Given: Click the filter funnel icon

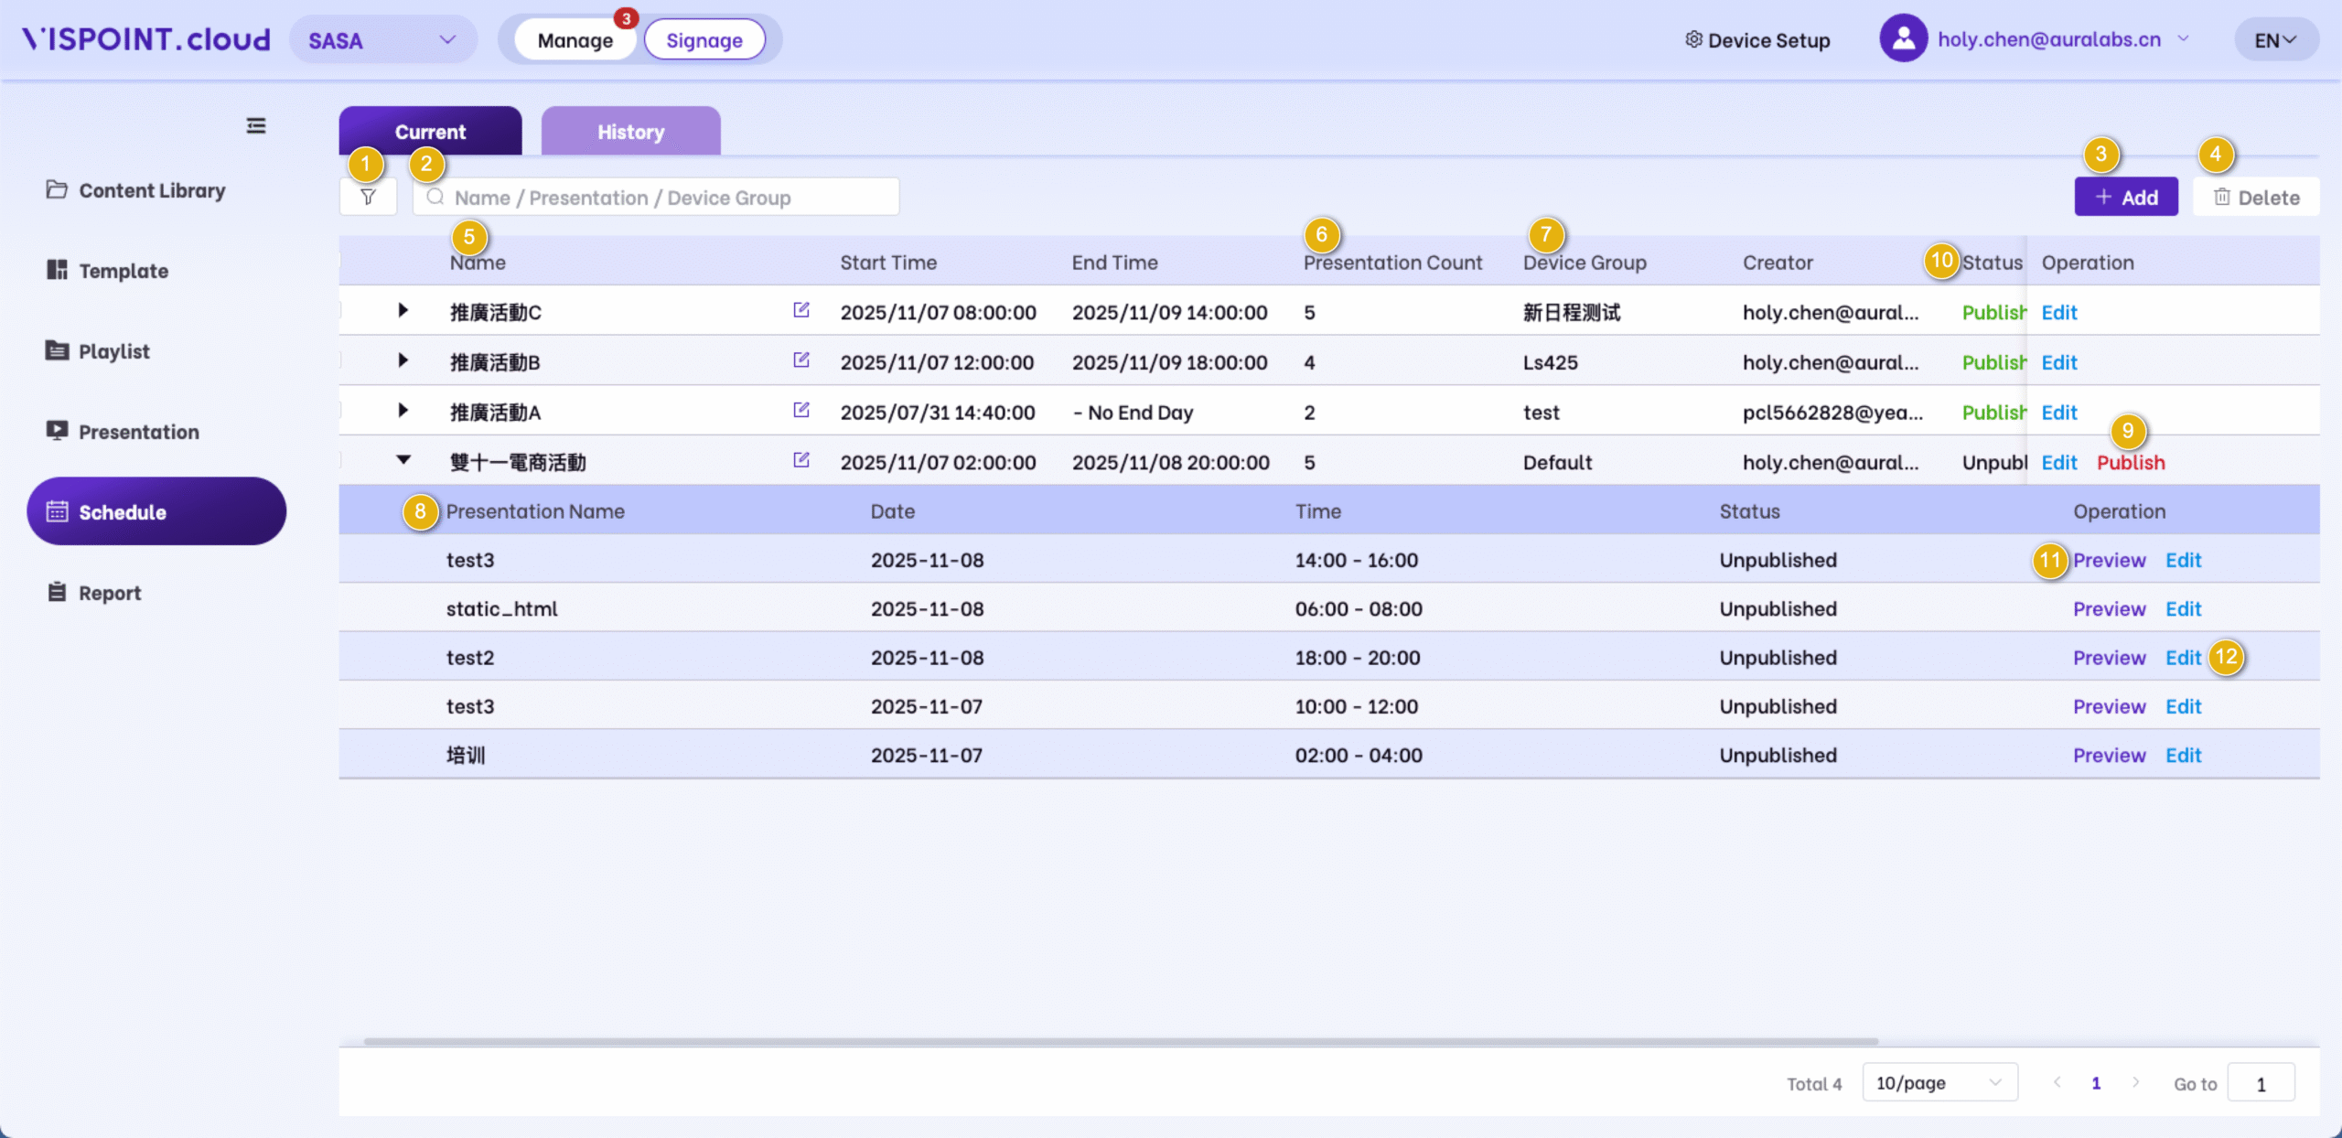Looking at the screenshot, I should tap(368, 197).
